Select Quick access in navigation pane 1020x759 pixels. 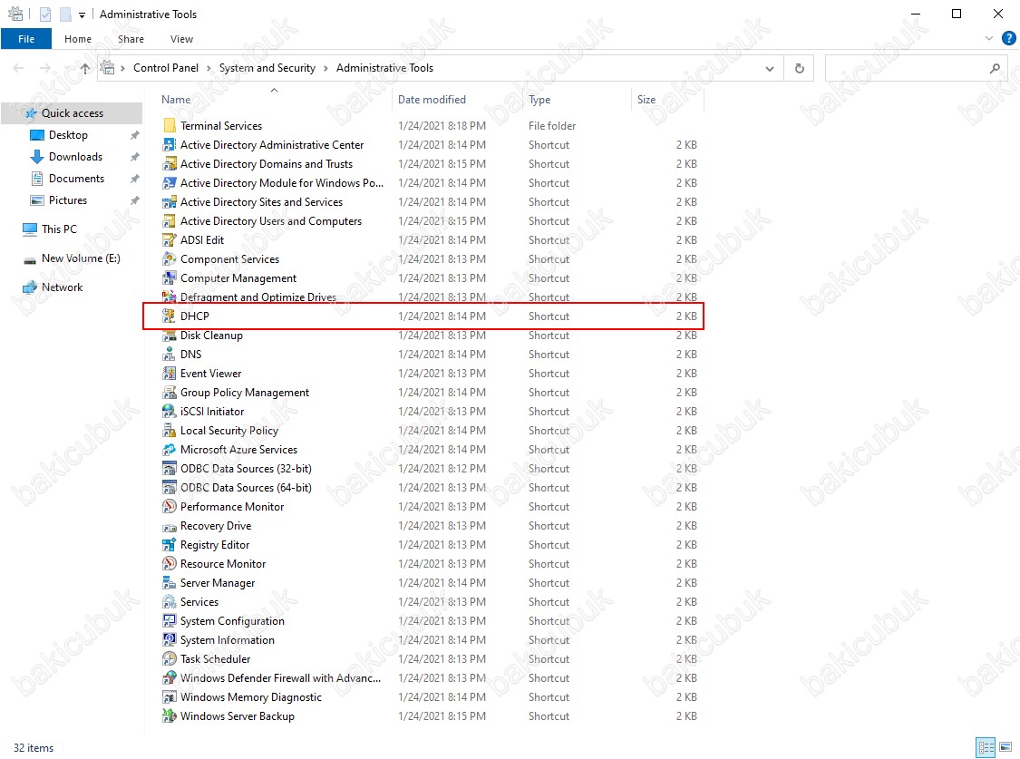tap(73, 113)
